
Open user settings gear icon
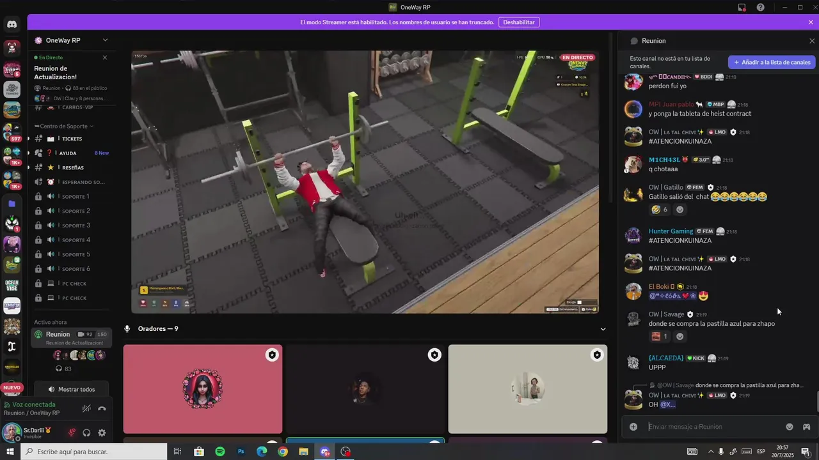[102, 433]
